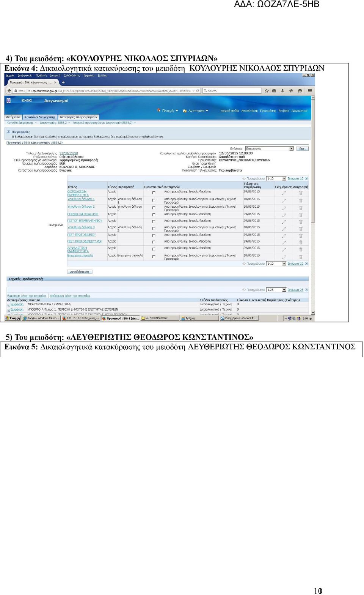Edit the Υπεύθυνη δήλωση 2 attachment pencil
Screen dimensions: 364x595
(284, 208)
